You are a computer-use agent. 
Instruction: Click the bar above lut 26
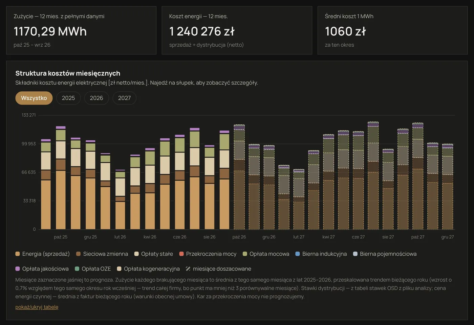pos(120,200)
